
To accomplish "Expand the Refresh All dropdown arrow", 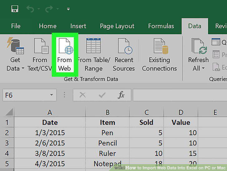I will [x=203, y=68].
